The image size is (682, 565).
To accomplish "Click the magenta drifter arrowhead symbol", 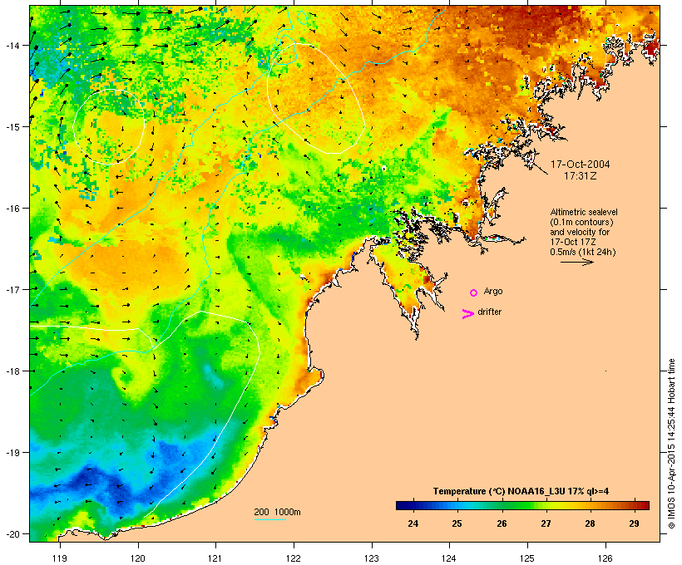I will [467, 314].
